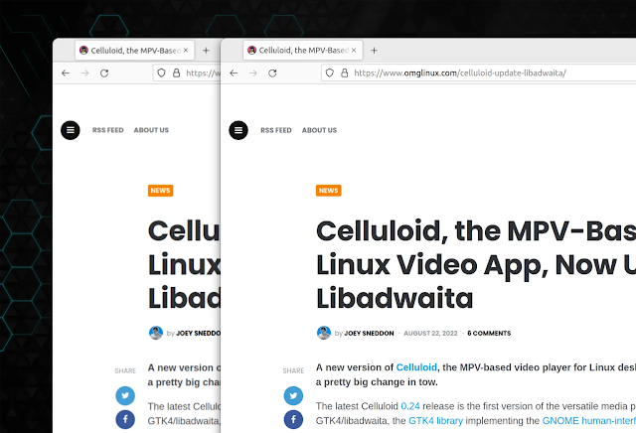The width and height of the screenshot is (636, 433).
Task: Follow the Celluloid link in article intro
Action: coord(416,367)
